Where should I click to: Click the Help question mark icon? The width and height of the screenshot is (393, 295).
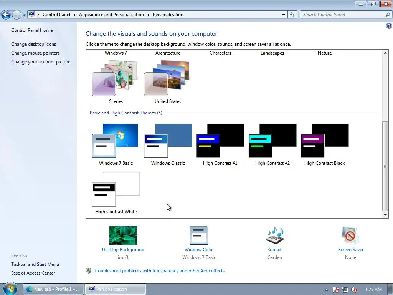click(x=389, y=26)
